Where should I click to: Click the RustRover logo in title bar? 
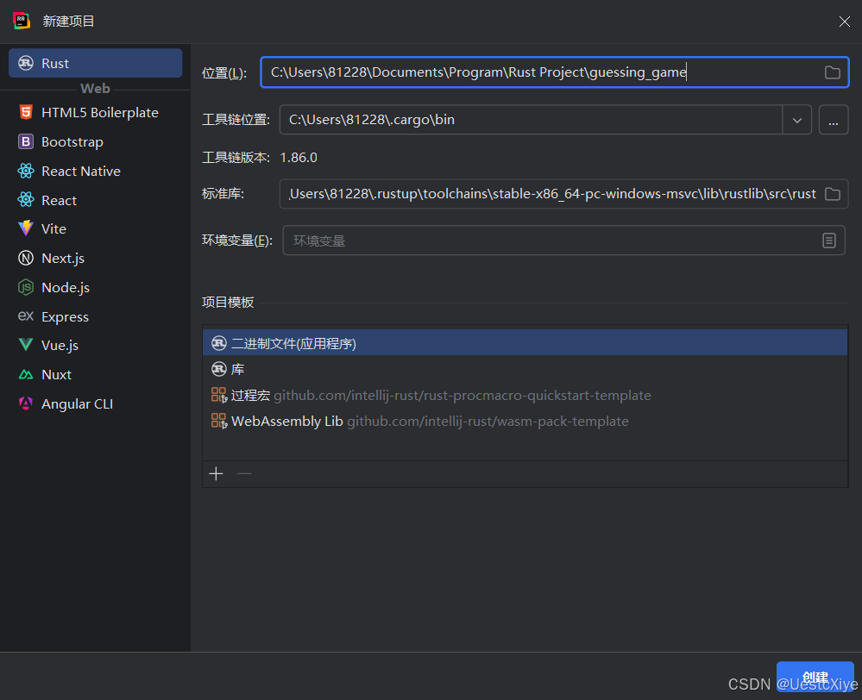click(22, 21)
